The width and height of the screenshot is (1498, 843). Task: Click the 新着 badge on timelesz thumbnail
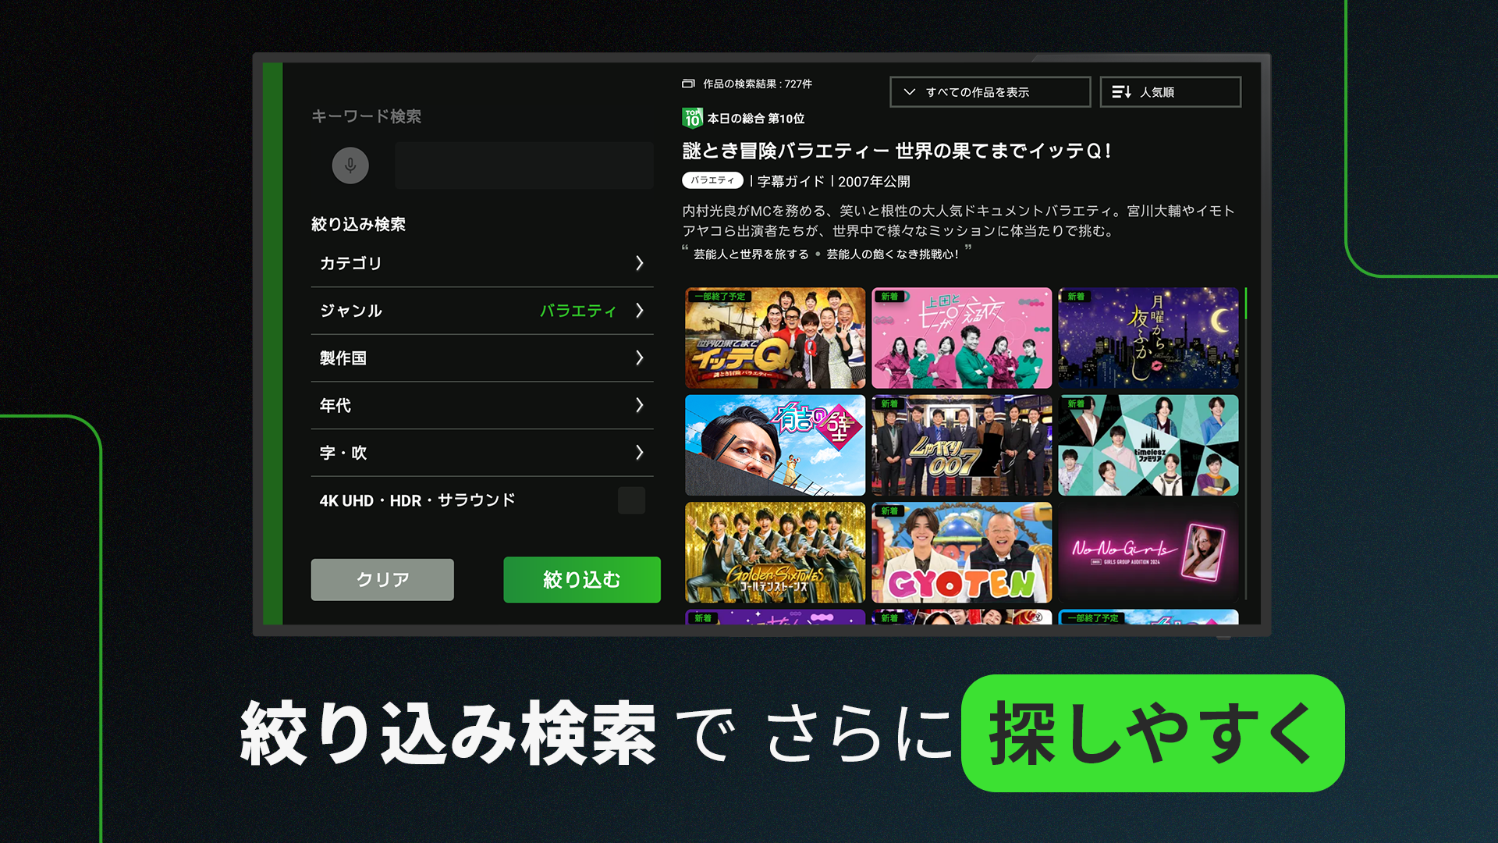tap(1076, 404)
